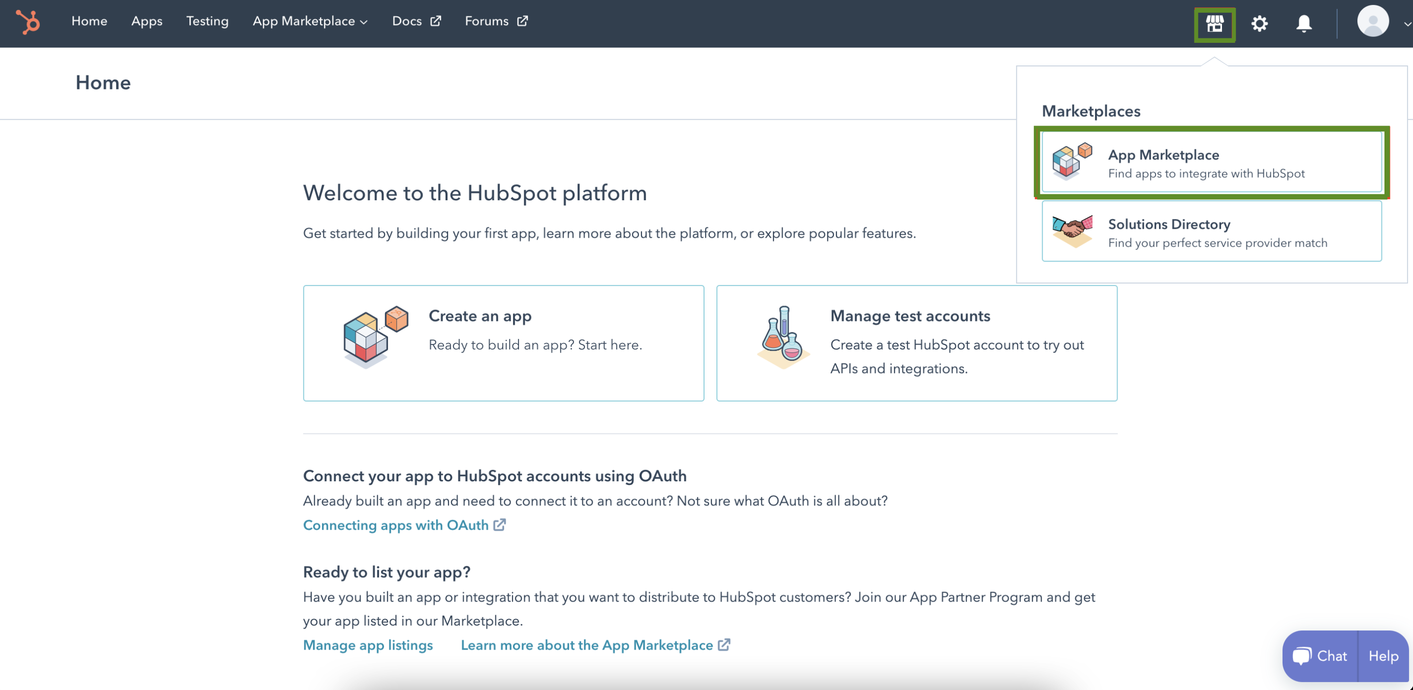The width and height of the screenshot is (1413, 690).
Task: Open the Docs external link in the navbar
Action: point(416,21)
